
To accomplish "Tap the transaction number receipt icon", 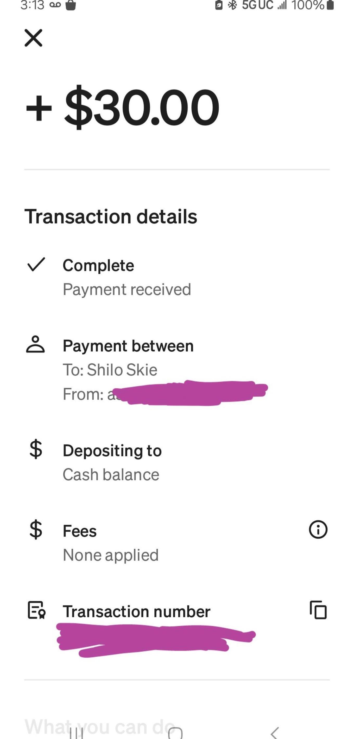I will click(36, 610).
